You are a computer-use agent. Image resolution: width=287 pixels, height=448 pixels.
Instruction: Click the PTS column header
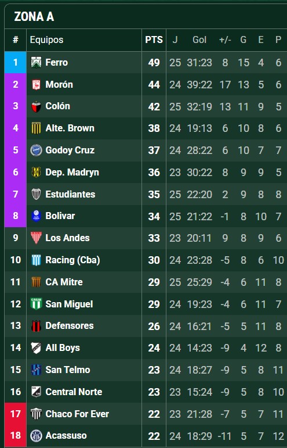click(x=154, y=40)
